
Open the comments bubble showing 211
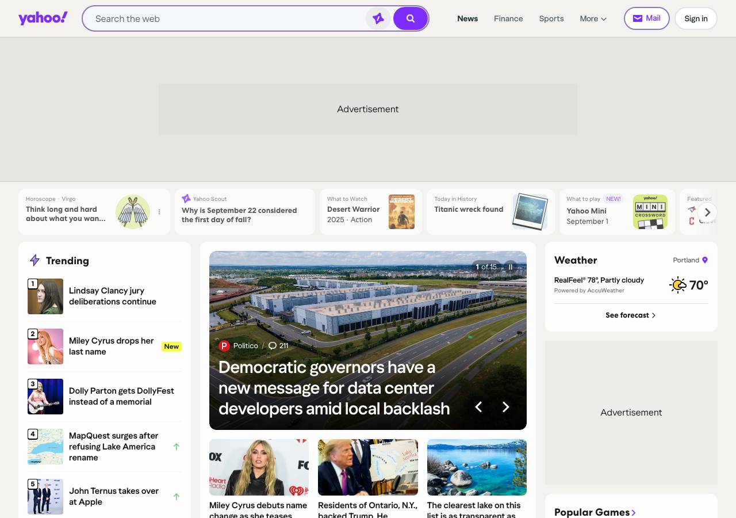(278, 346)
